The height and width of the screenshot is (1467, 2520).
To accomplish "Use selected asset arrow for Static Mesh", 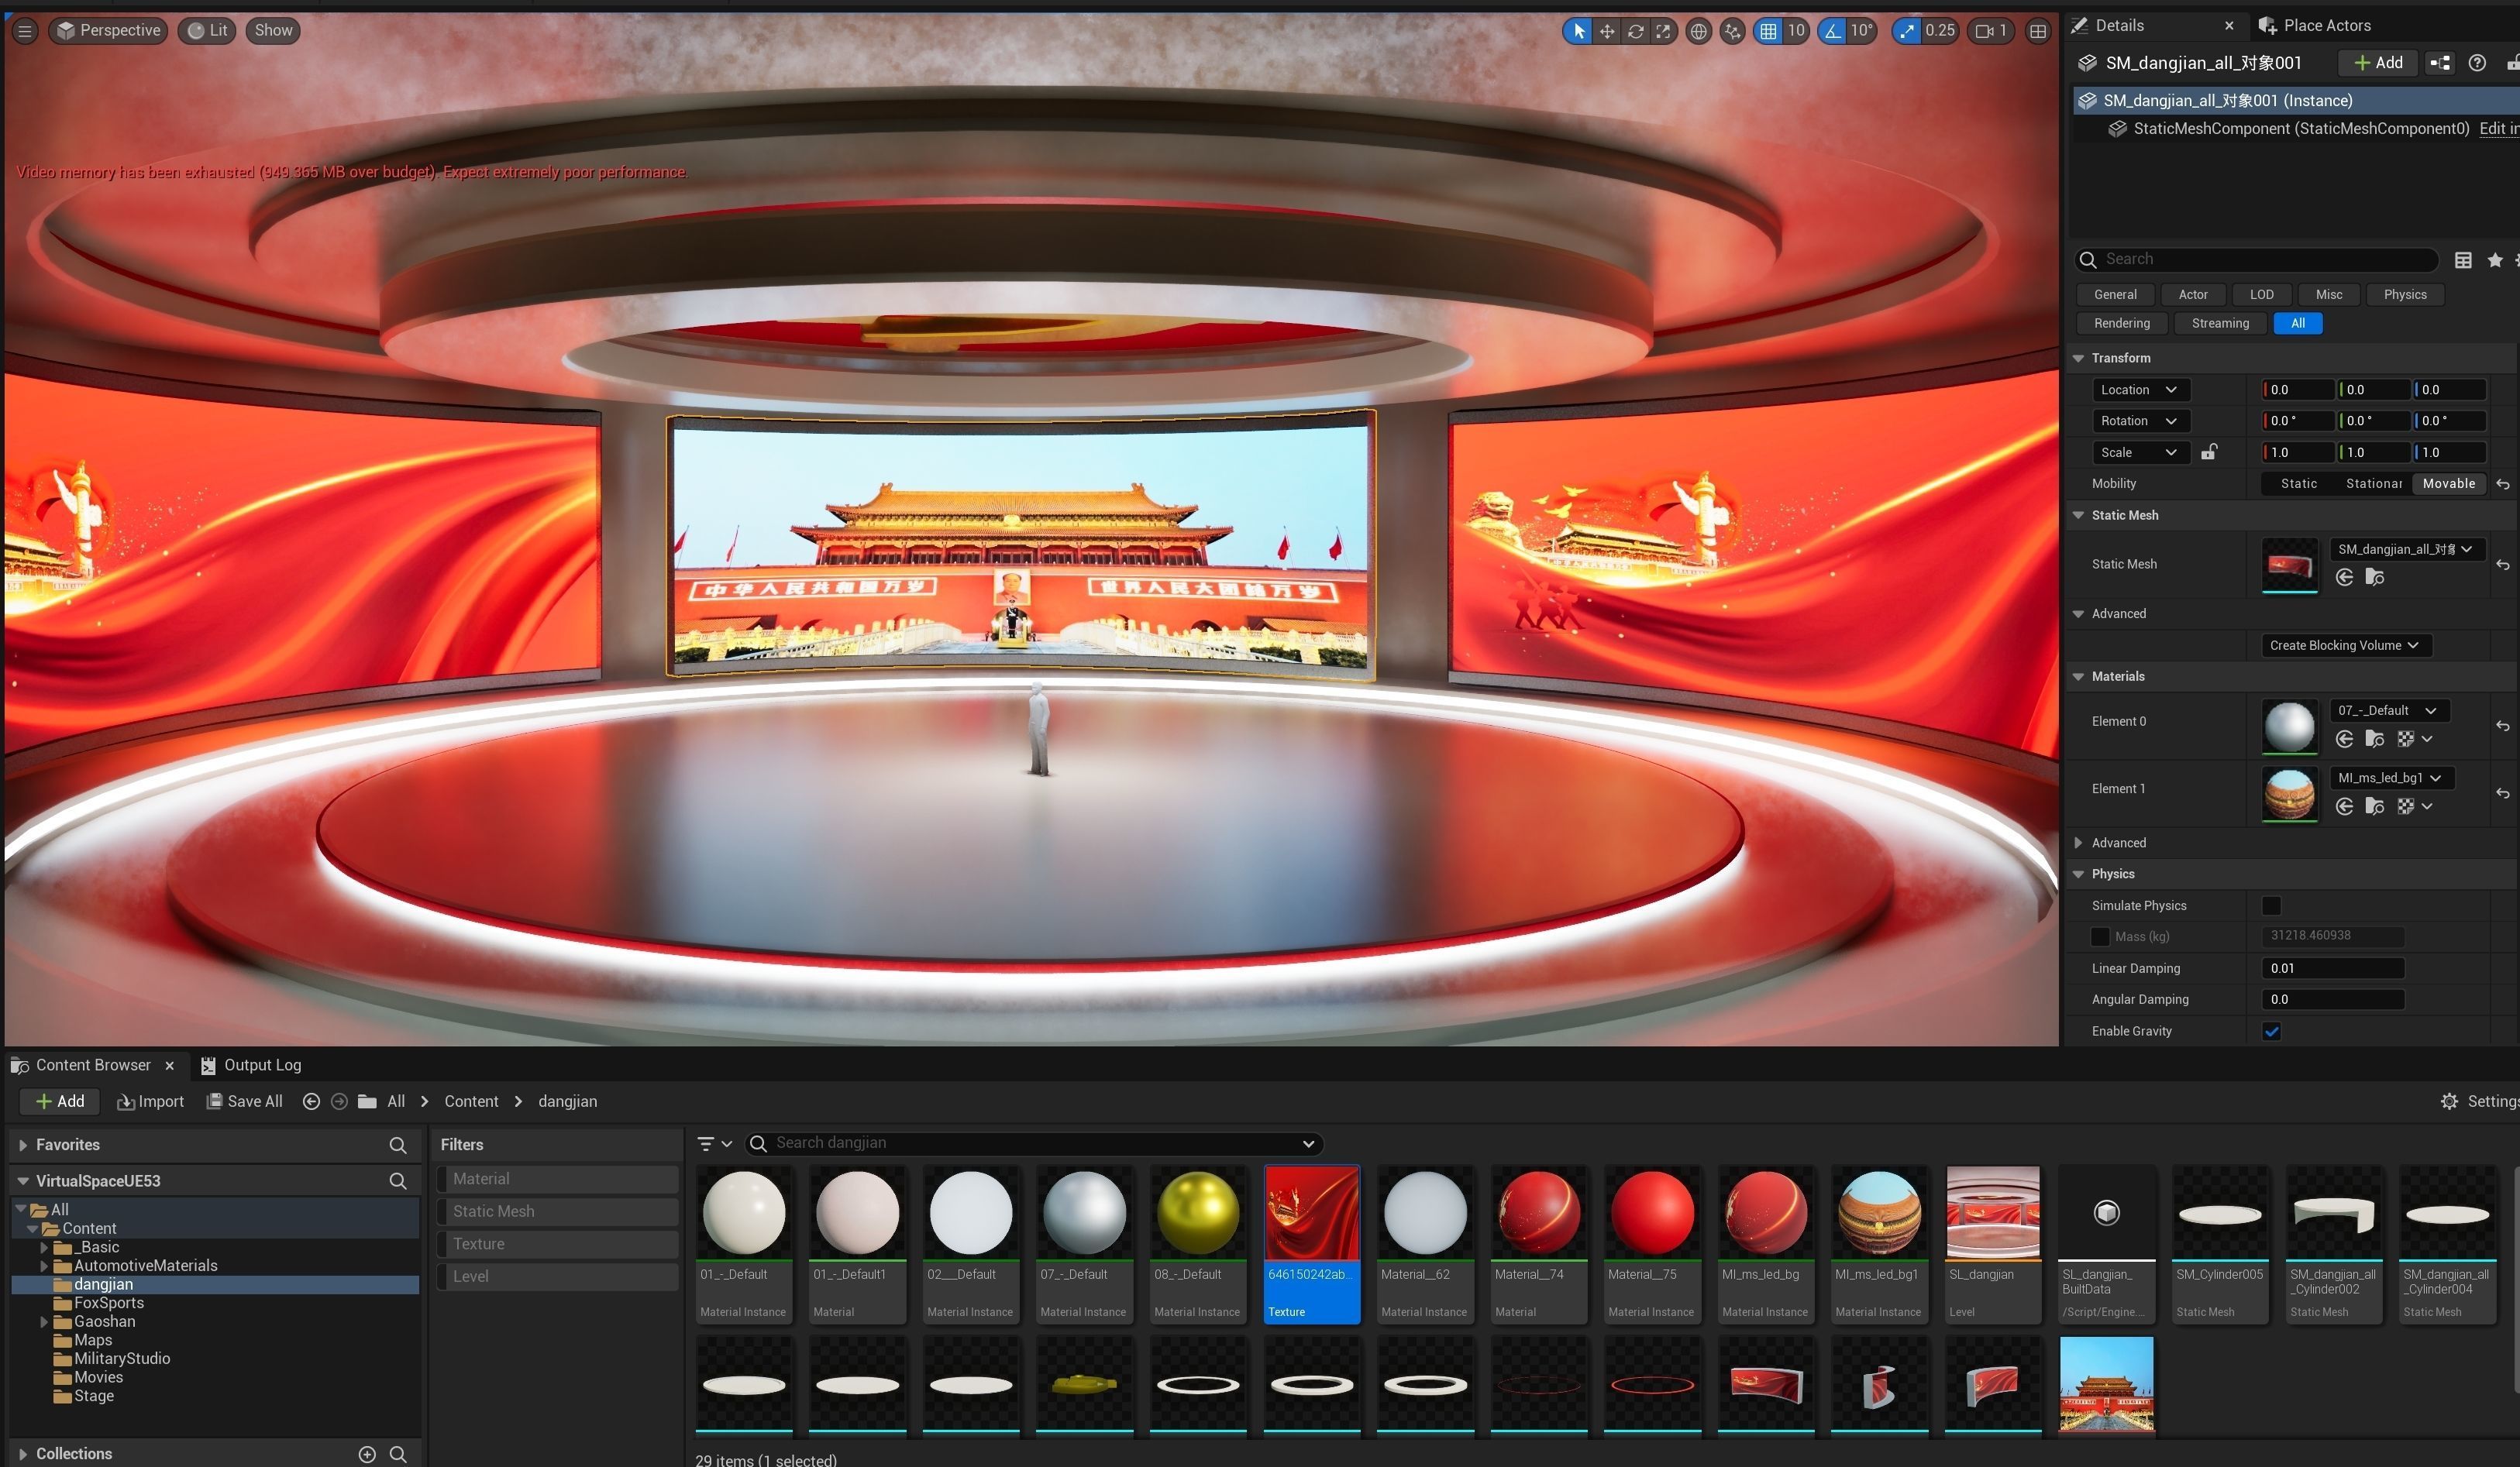I will pos(2344,578).
